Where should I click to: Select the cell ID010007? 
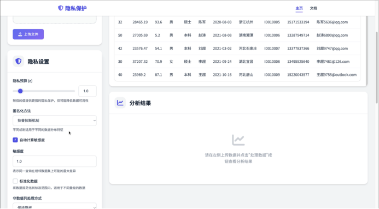272,49
